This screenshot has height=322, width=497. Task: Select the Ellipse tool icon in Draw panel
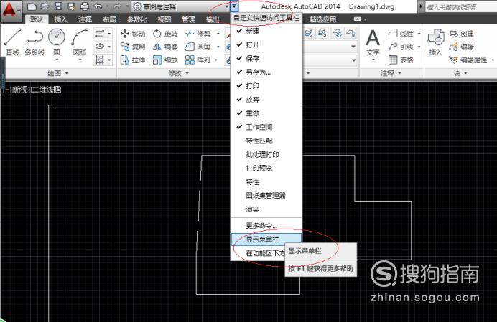coord(100,46)
